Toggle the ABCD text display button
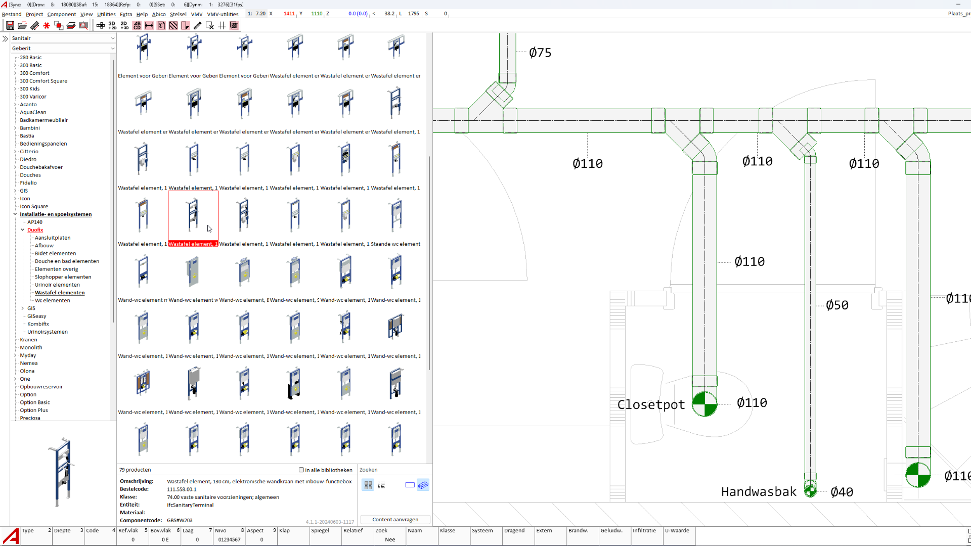This screenshot has width=971, height=546. coord(137,25)
